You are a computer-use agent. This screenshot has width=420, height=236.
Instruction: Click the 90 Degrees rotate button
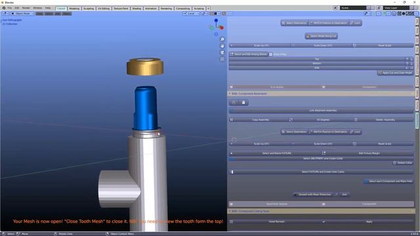pyautogui.click(x=322, y=119)
